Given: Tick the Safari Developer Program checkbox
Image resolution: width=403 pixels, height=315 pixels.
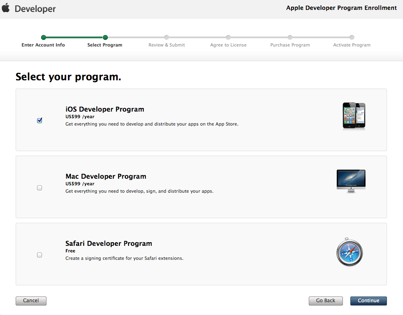Looking at the screenshot, I should point(40,255).
